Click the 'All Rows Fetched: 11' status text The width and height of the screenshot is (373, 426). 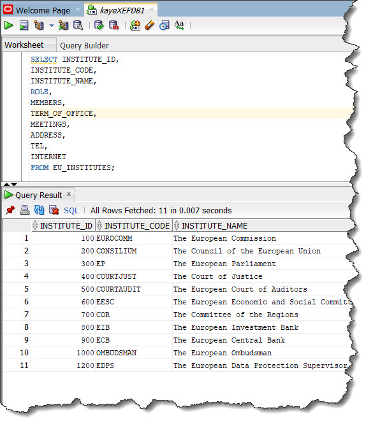point(161,211)
